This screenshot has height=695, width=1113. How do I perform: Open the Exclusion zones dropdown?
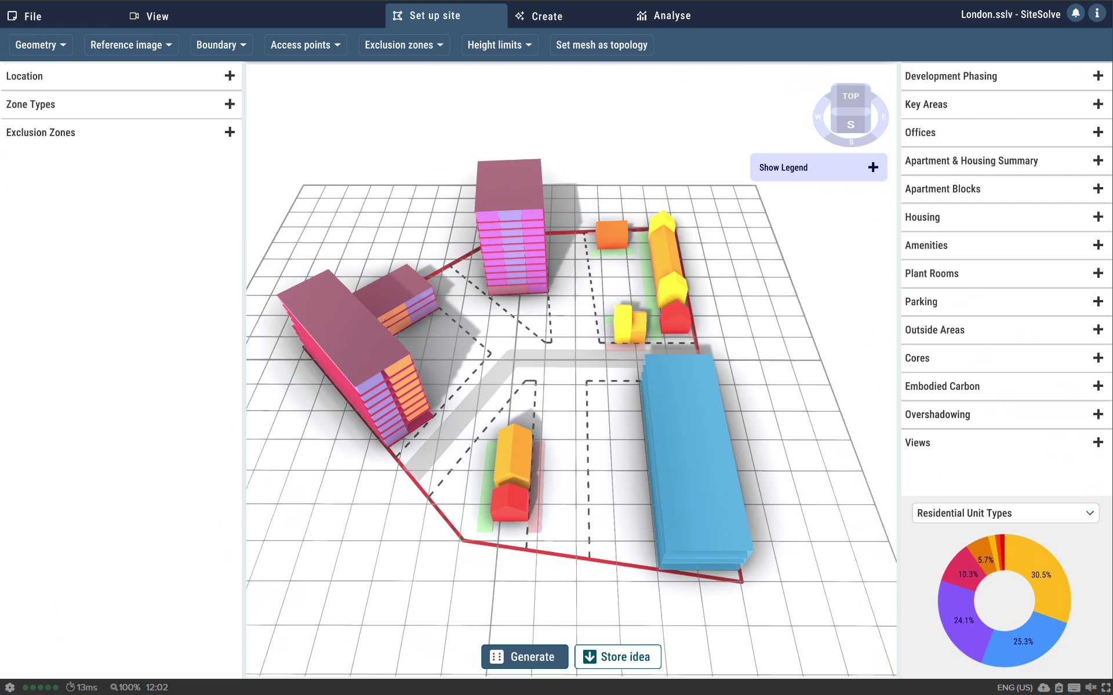point(404,45)
